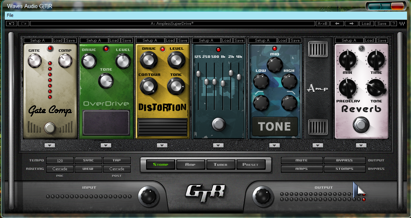Toggle the Reverb pedal footswitch
411x218 pixels.
[x=361, y=125]
